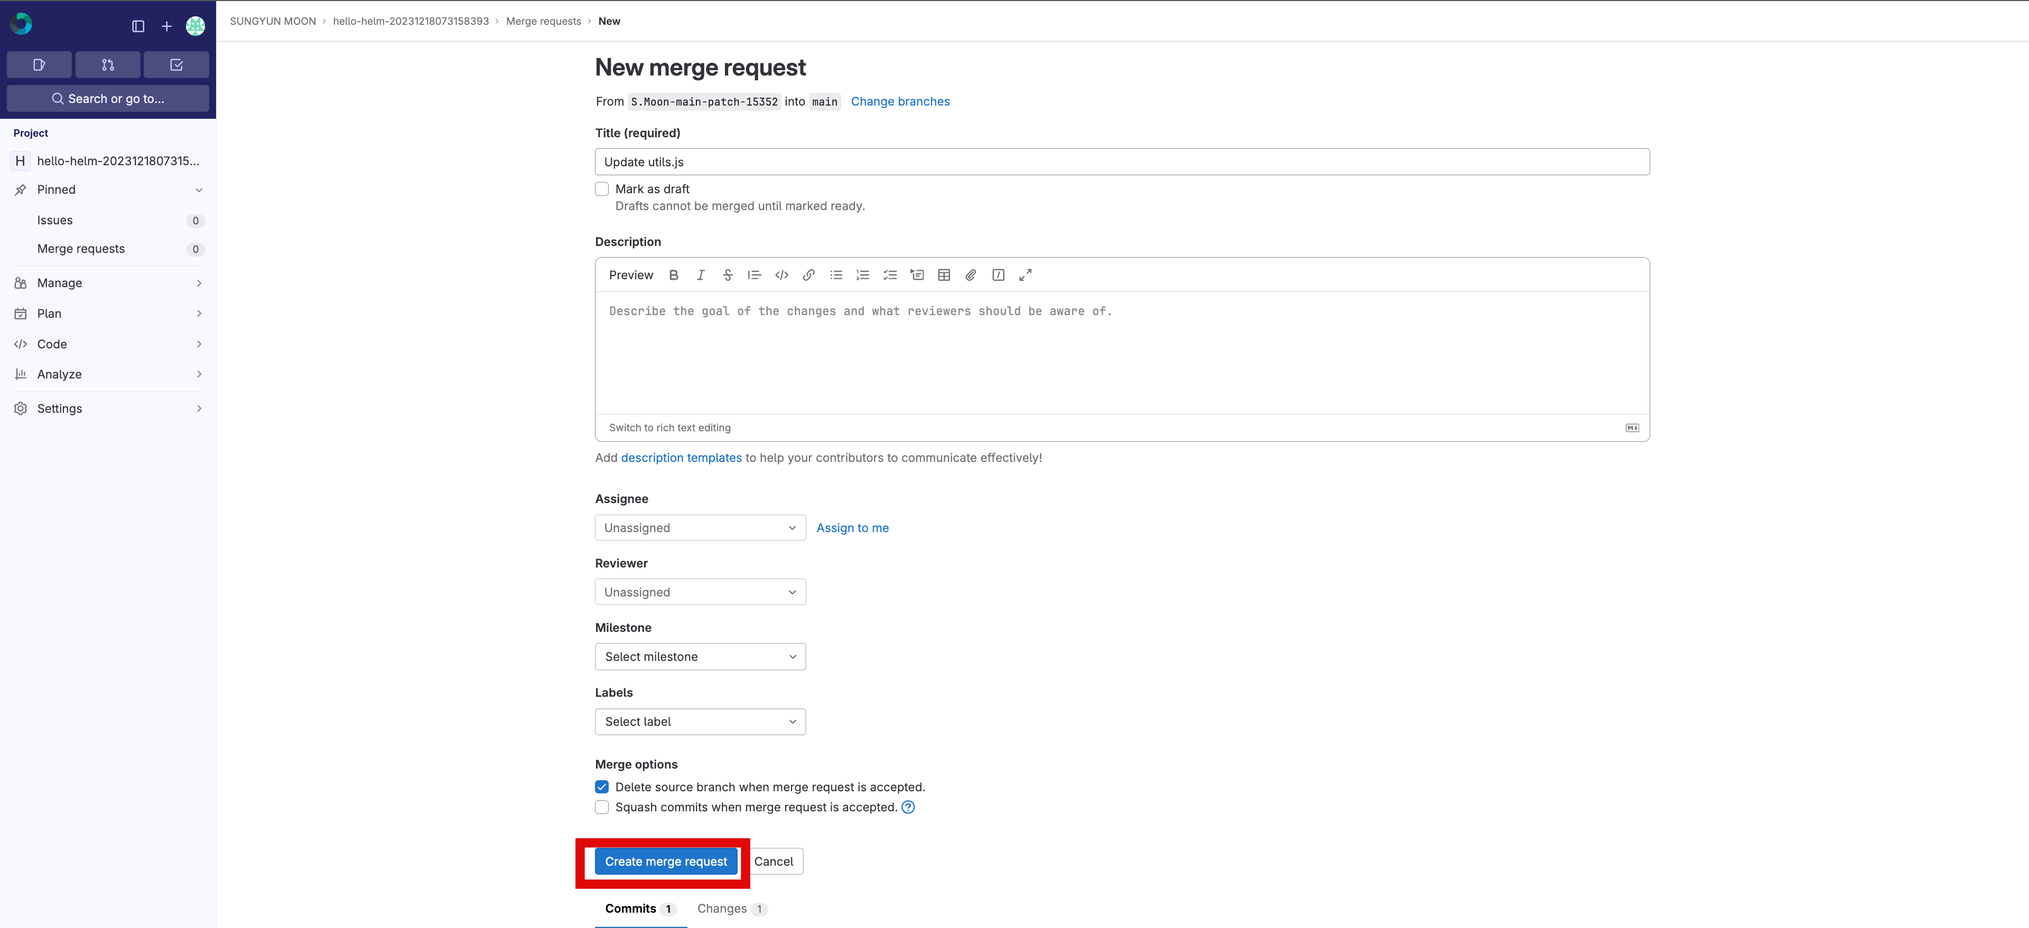Open merge requests icon in top sidebar
The image size is (2029, 928).
pos(108,64)
